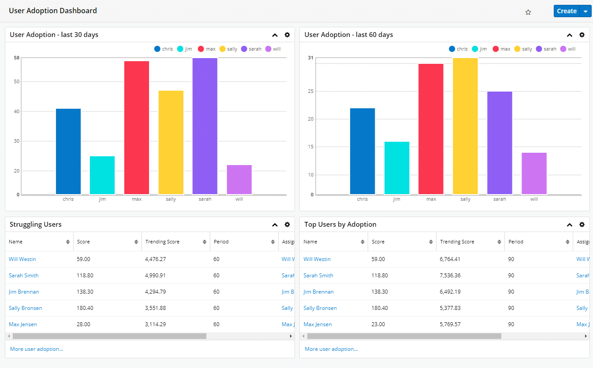Viewport: 593px width, 368px height.
Task: Click the favorite star icon
Action: pos(528,12)
